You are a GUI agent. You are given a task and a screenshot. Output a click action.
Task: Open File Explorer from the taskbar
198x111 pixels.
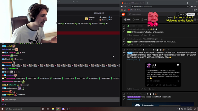[x=53, y=109]
